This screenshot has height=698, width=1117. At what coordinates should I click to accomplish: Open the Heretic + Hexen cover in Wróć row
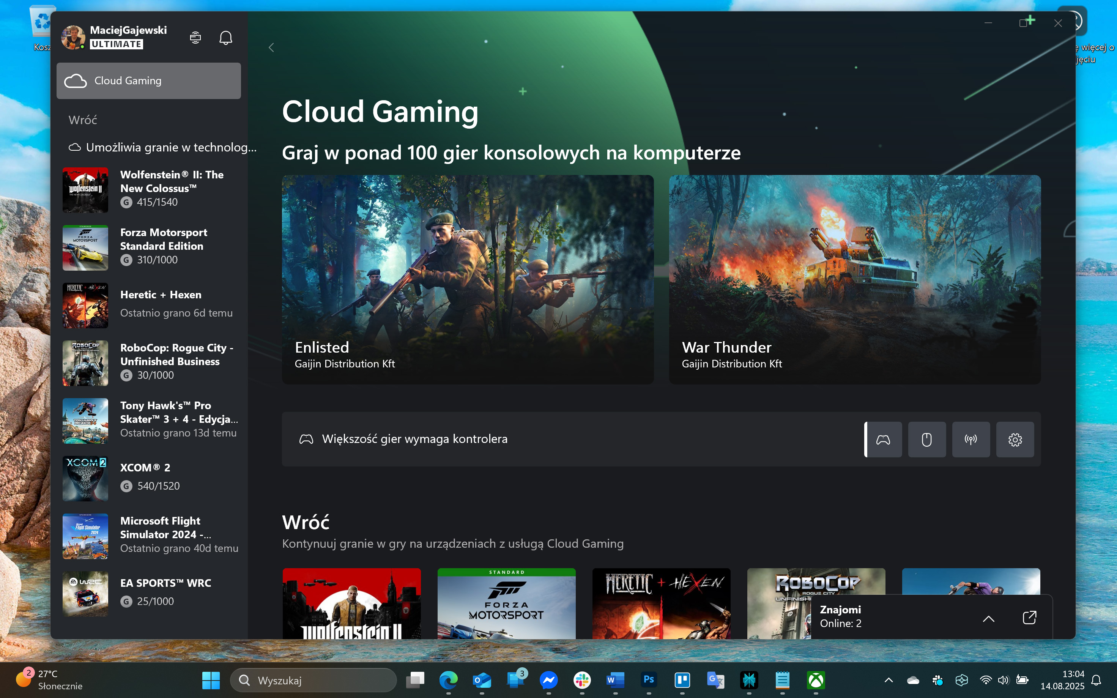point(662,603)
